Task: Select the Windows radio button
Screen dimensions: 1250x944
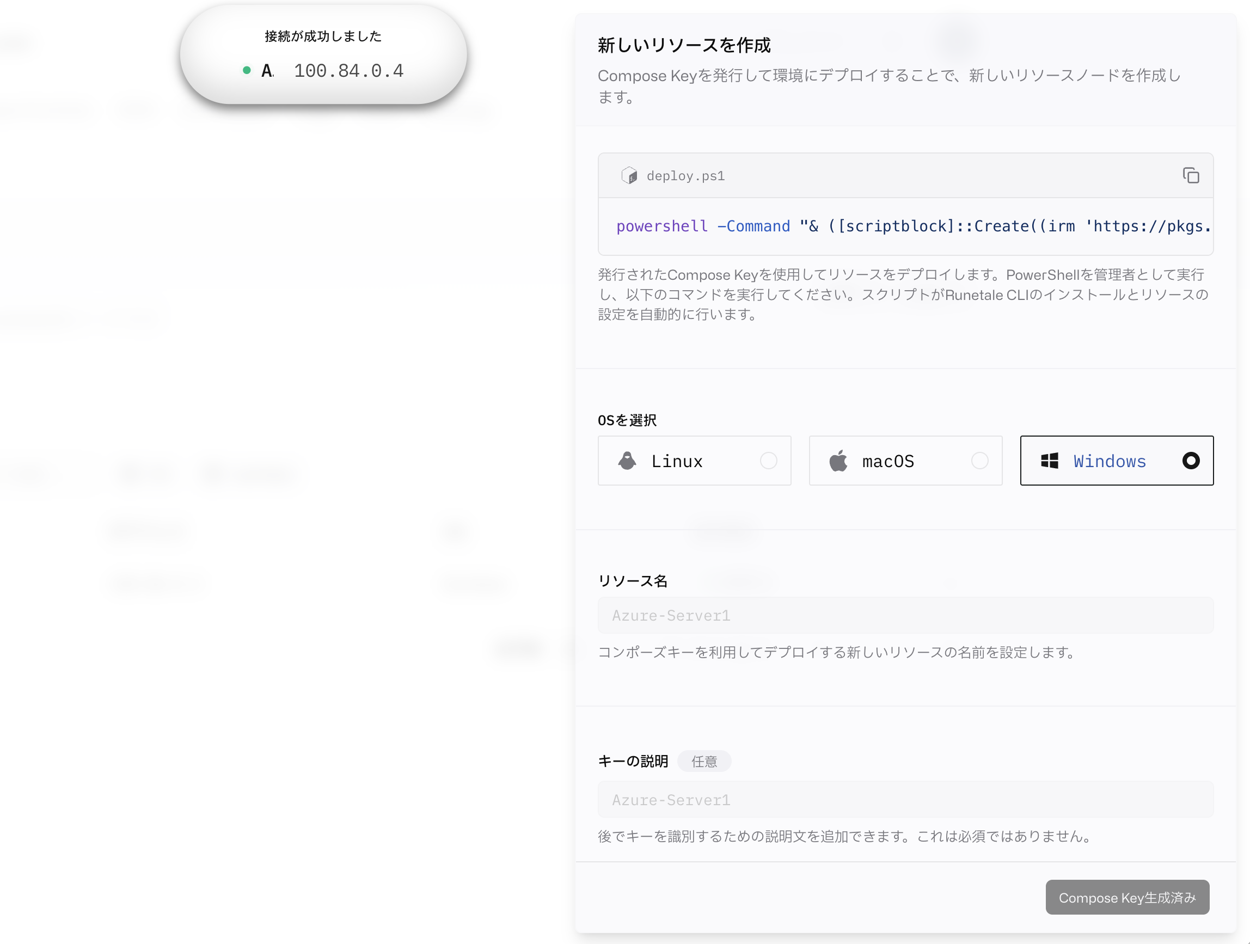Action: (1191, 461)
